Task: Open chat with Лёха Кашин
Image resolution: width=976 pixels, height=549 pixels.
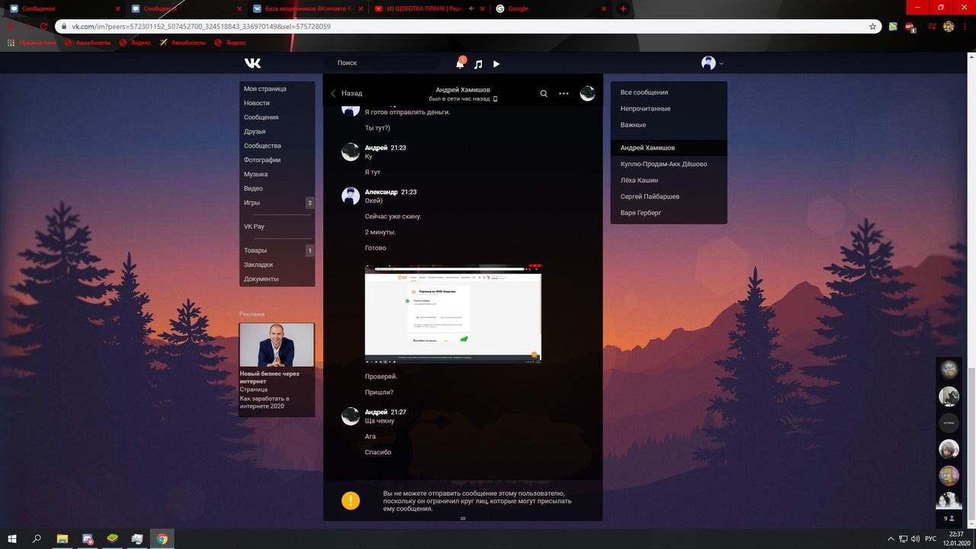Action: click(639, 180)
